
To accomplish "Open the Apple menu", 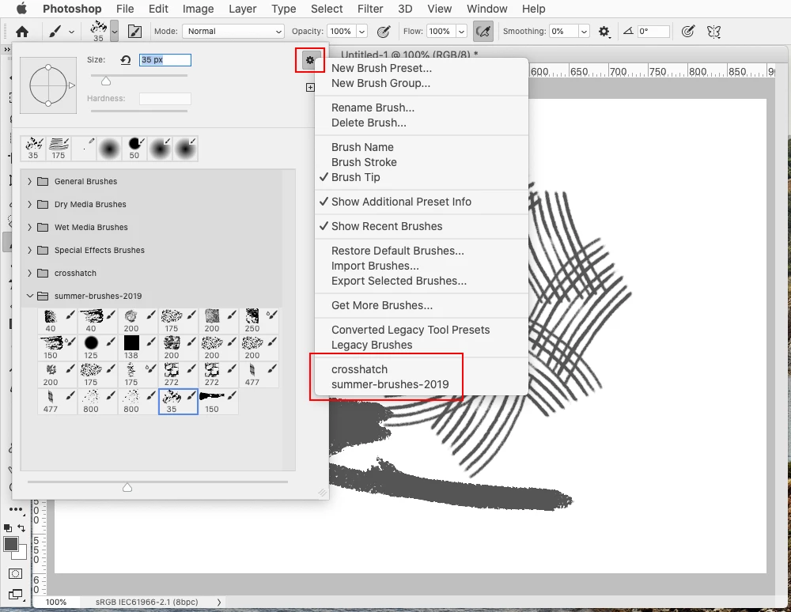I will tap(21, 9).
